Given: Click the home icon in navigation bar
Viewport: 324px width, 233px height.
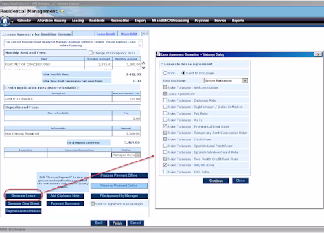Looking at the screenshot, I should point(5,21).
